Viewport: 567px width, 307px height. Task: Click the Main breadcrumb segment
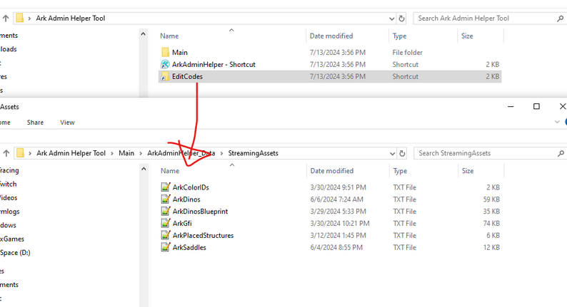(126, 153)
